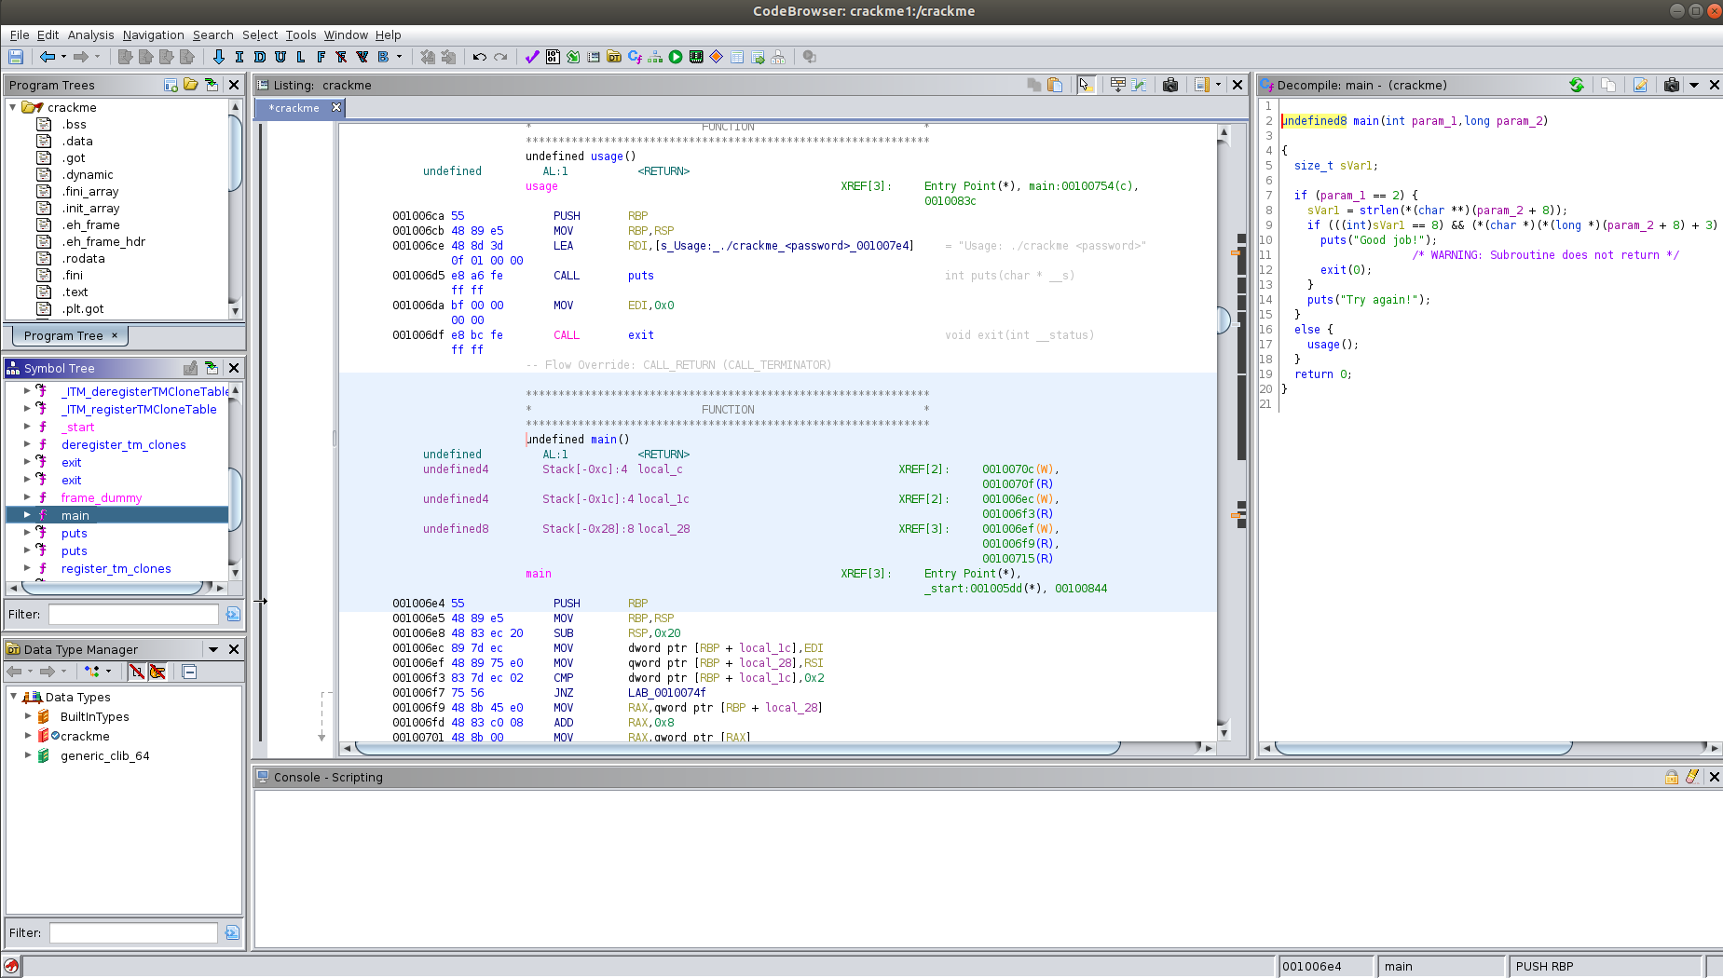
Task: Click the orange diamond toolbar icon
Action: (x=717, y=57)
